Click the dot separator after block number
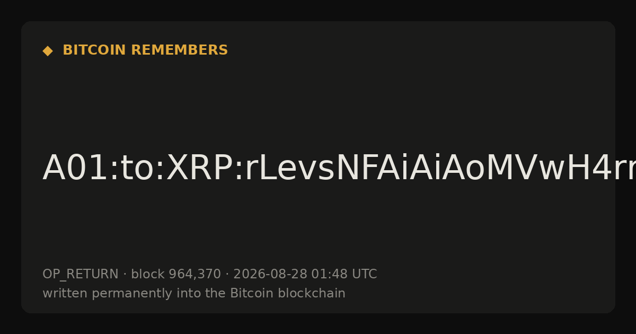636x334 pixels. tap(227, 275)
